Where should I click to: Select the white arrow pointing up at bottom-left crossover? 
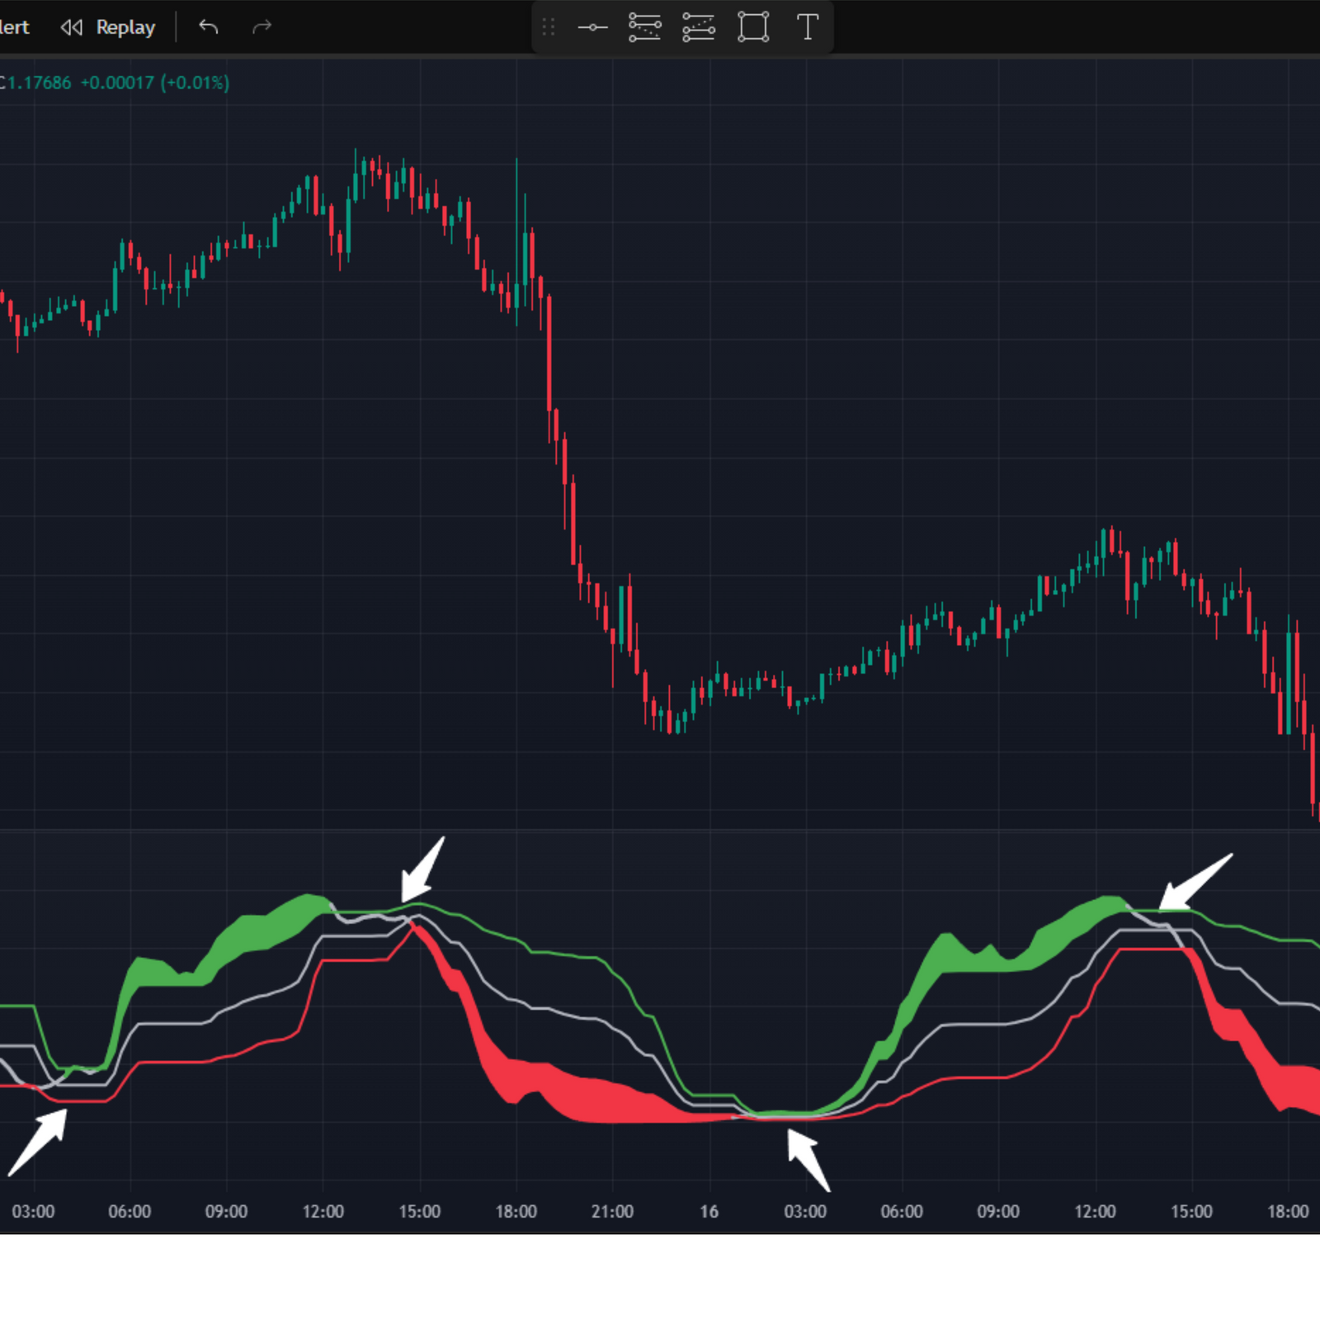coord(38,1142)
